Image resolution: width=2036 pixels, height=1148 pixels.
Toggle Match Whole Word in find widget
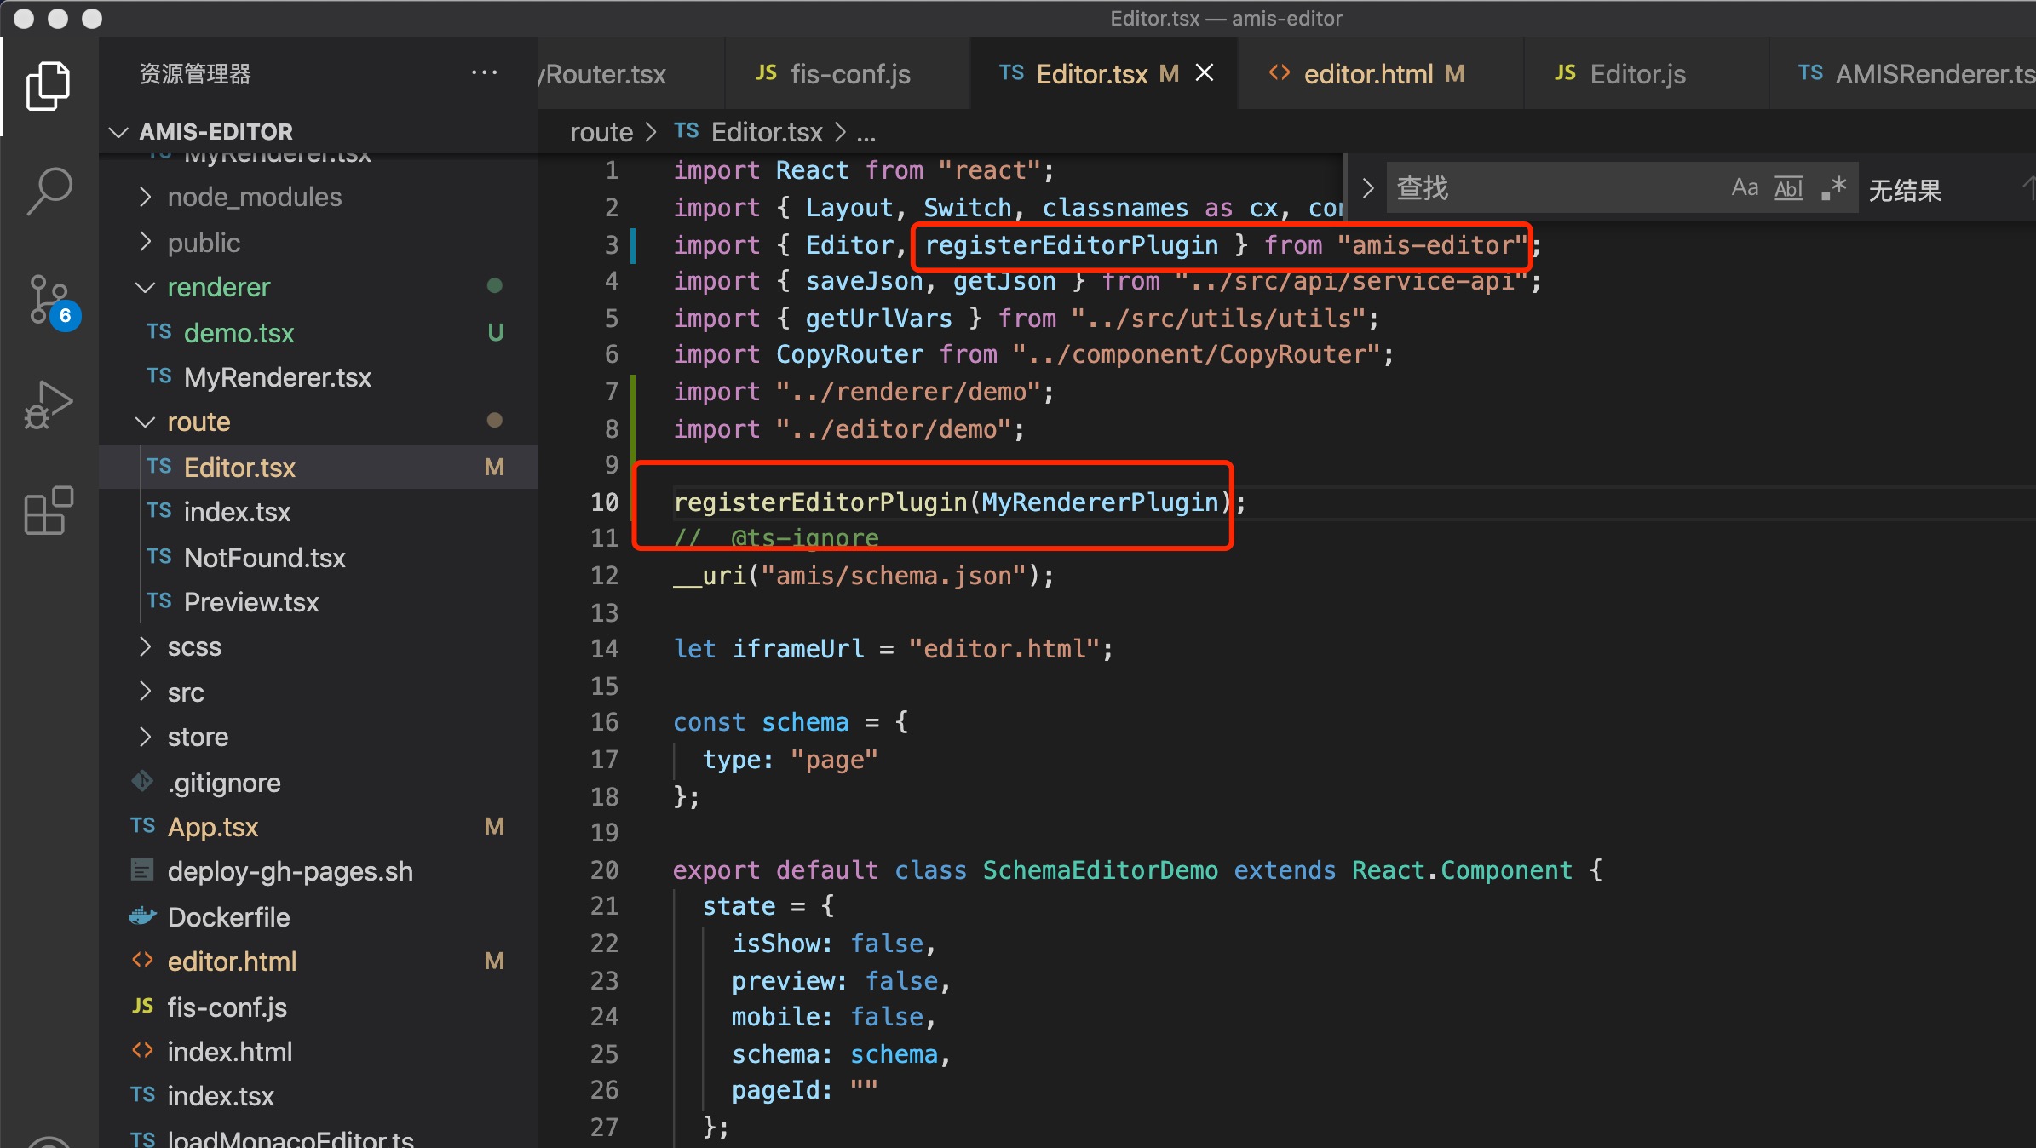[x=1788, y=187]
